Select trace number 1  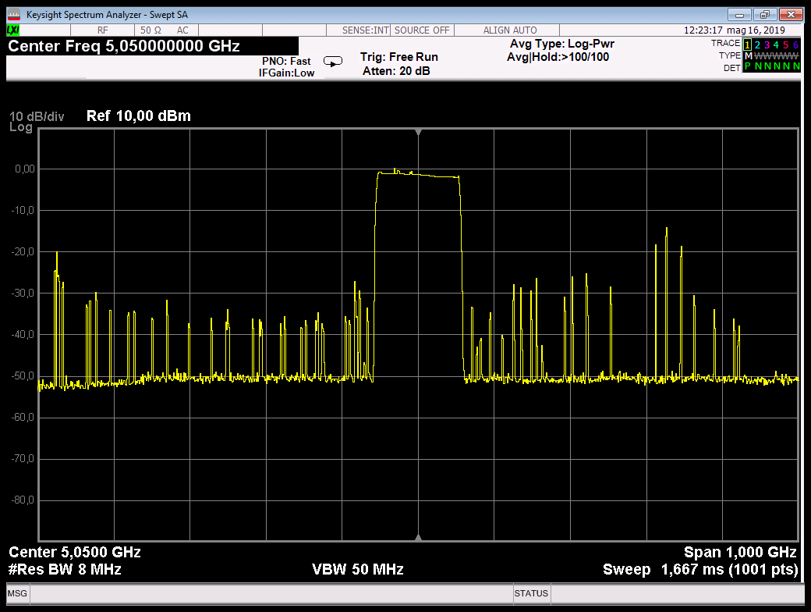tap(747, 45)
